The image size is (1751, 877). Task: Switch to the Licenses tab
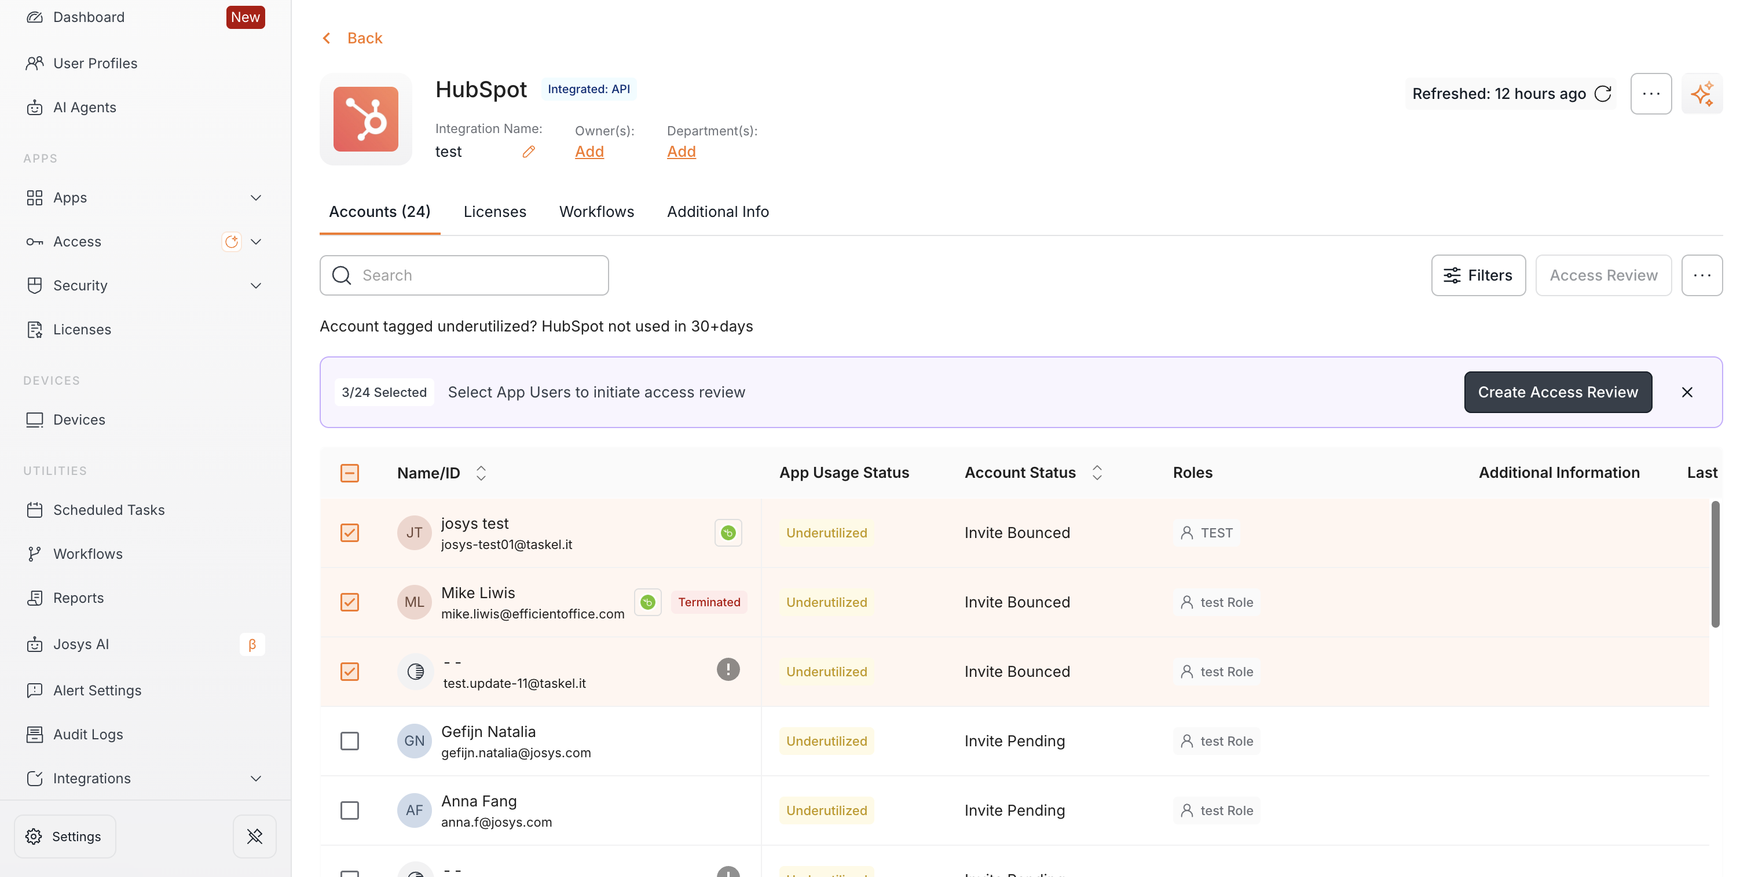(x=495, y=212)
